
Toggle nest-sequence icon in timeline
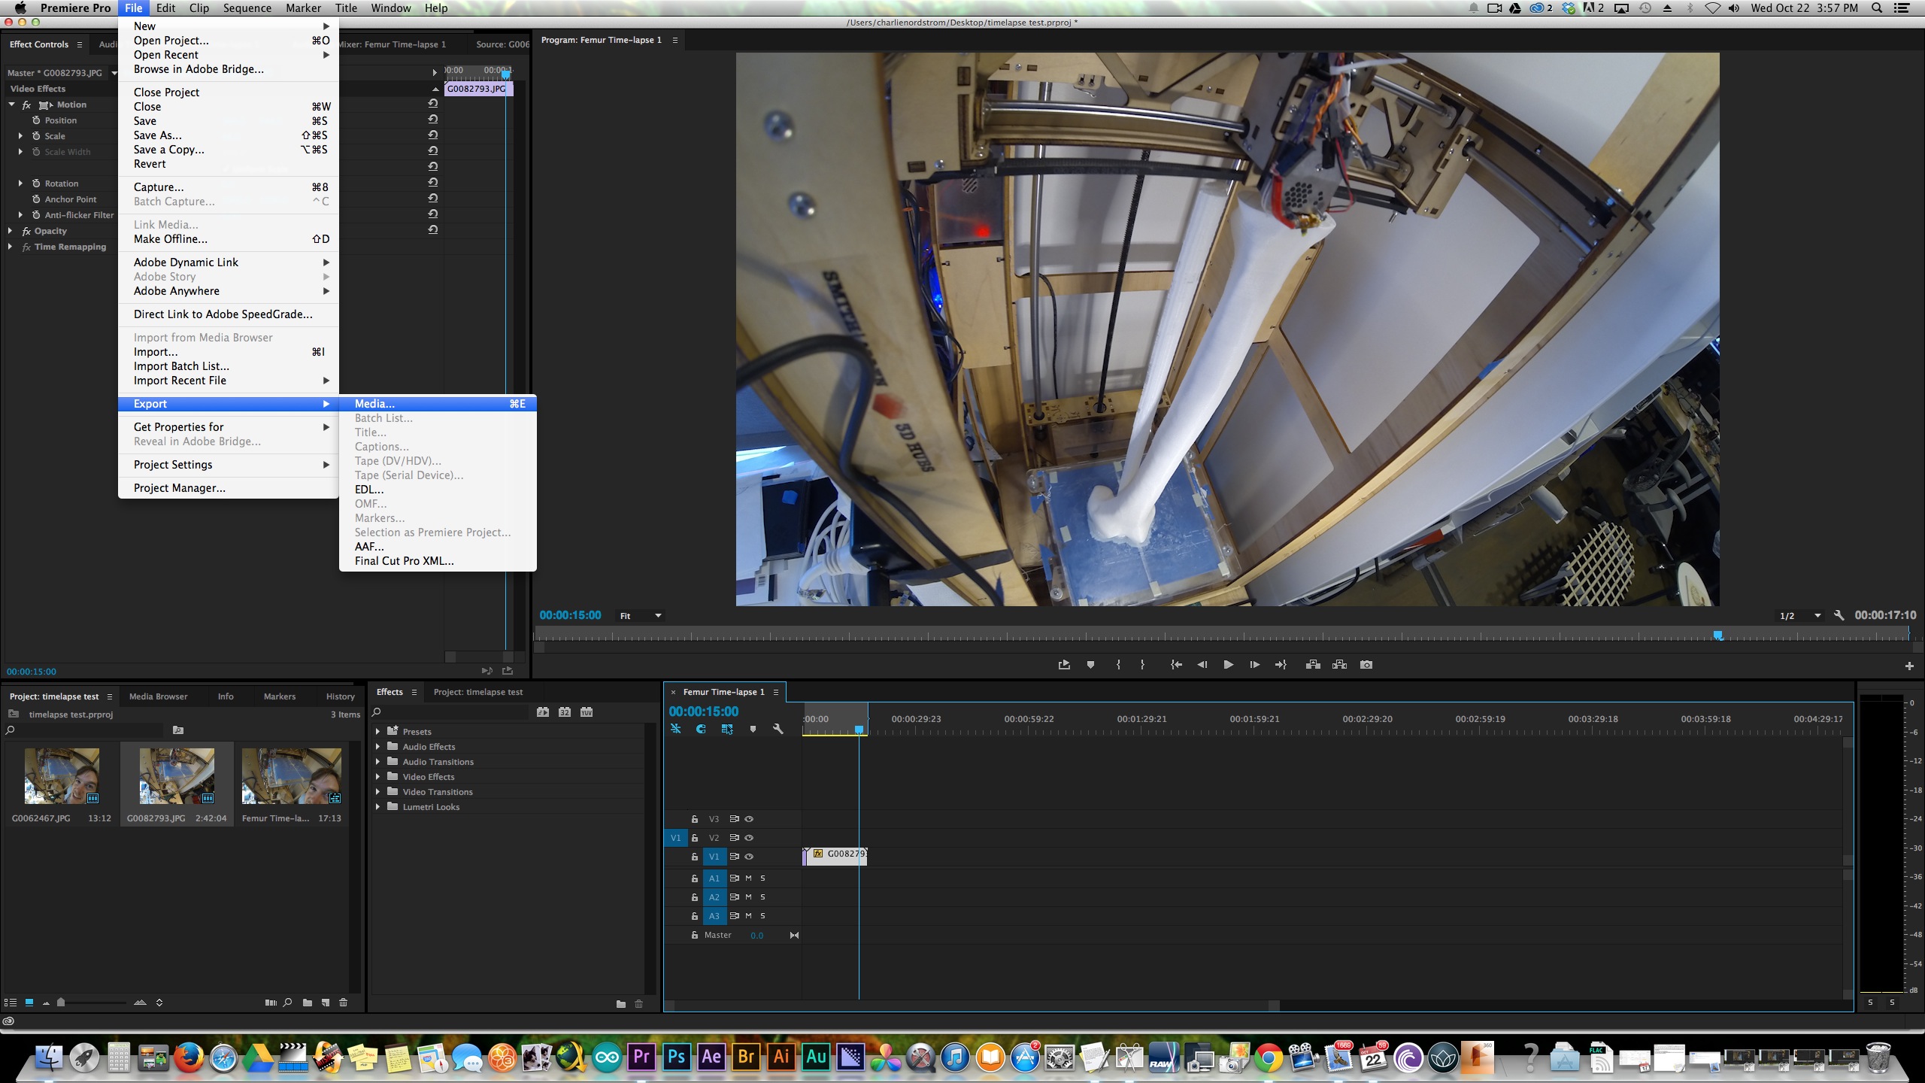coord(676,729)
